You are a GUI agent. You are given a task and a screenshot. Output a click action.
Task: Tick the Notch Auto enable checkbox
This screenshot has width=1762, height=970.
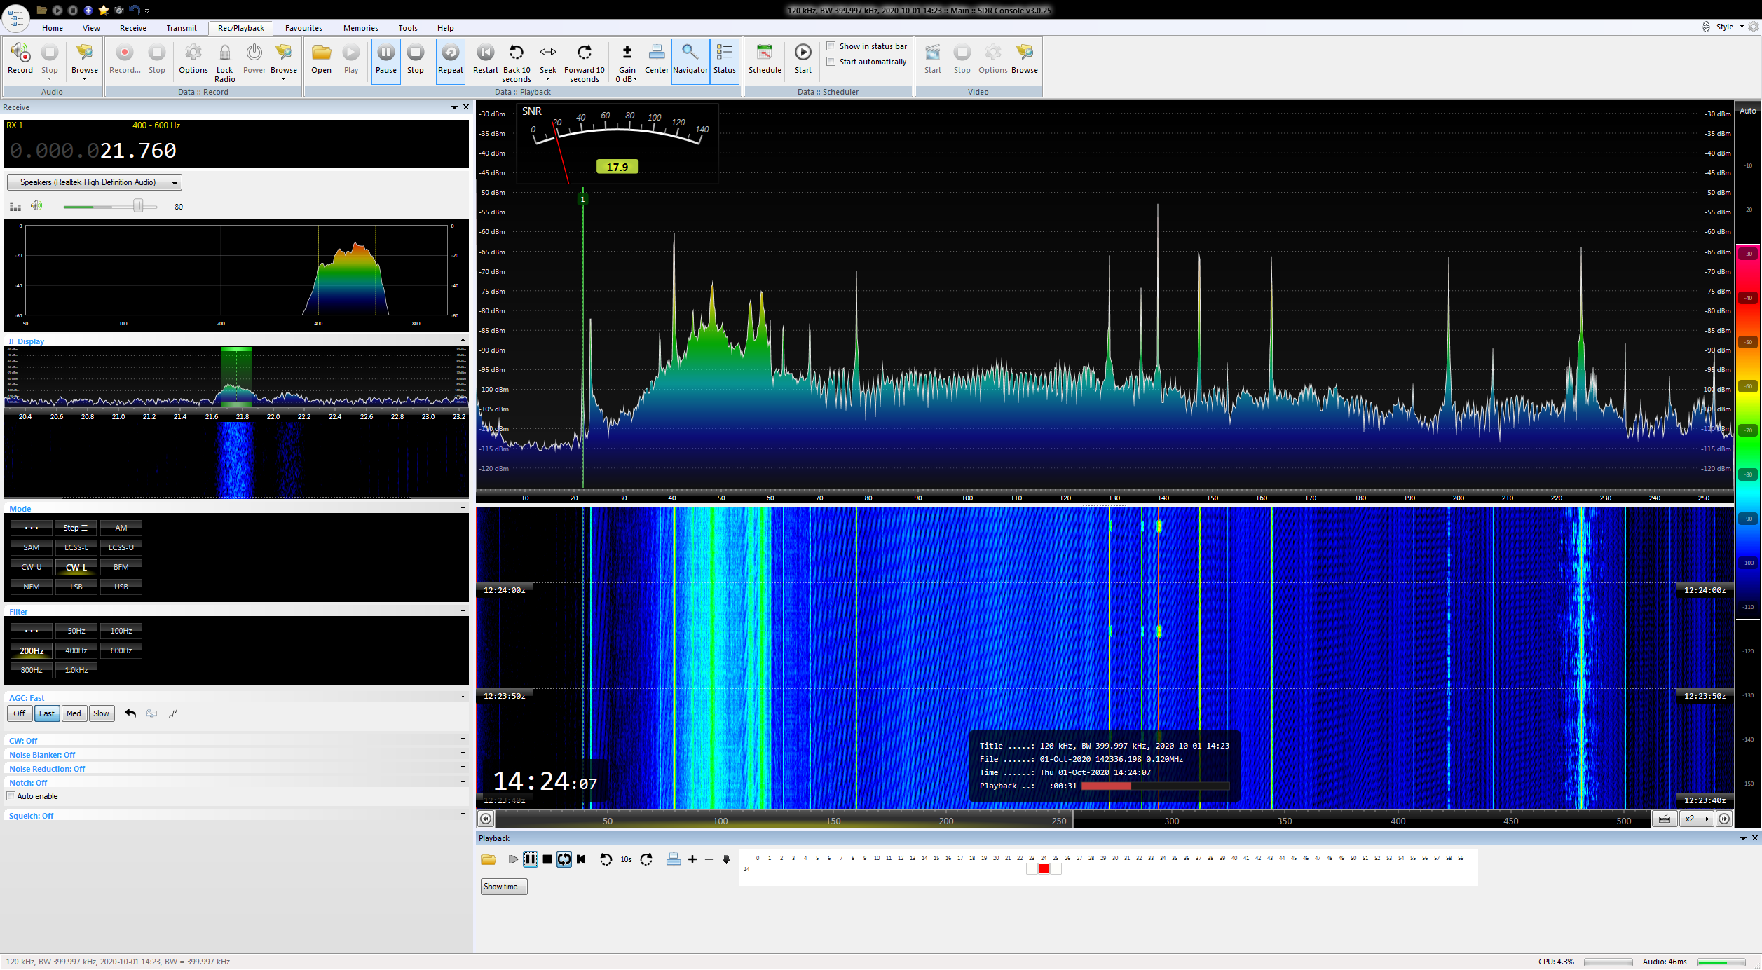coord(11,796)
